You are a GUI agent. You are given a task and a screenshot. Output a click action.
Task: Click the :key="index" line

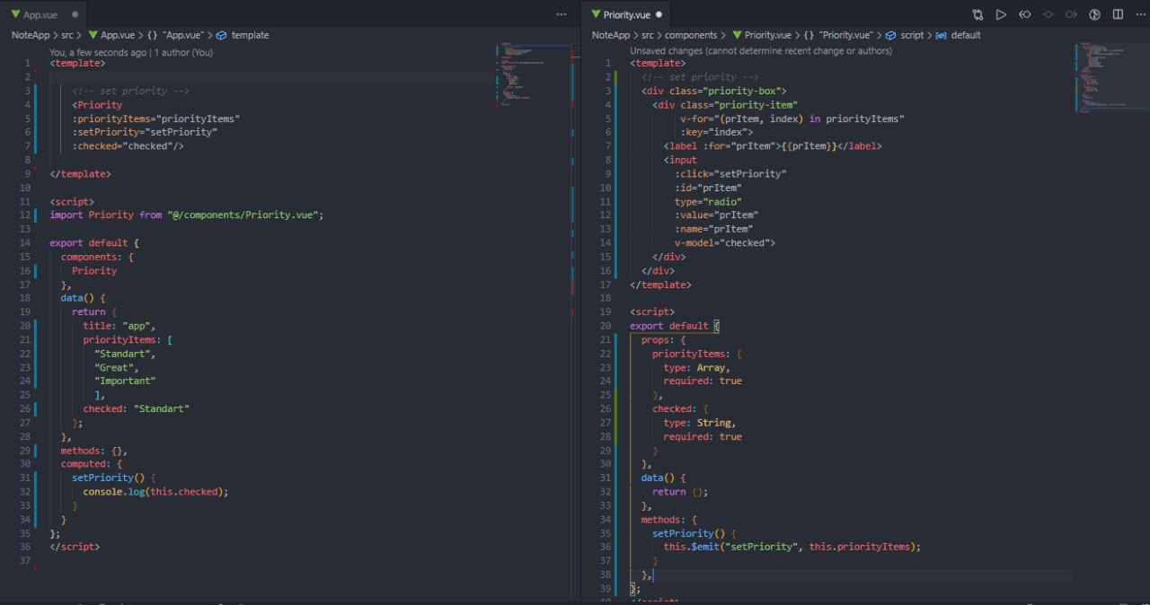click(x=716, y=132)
